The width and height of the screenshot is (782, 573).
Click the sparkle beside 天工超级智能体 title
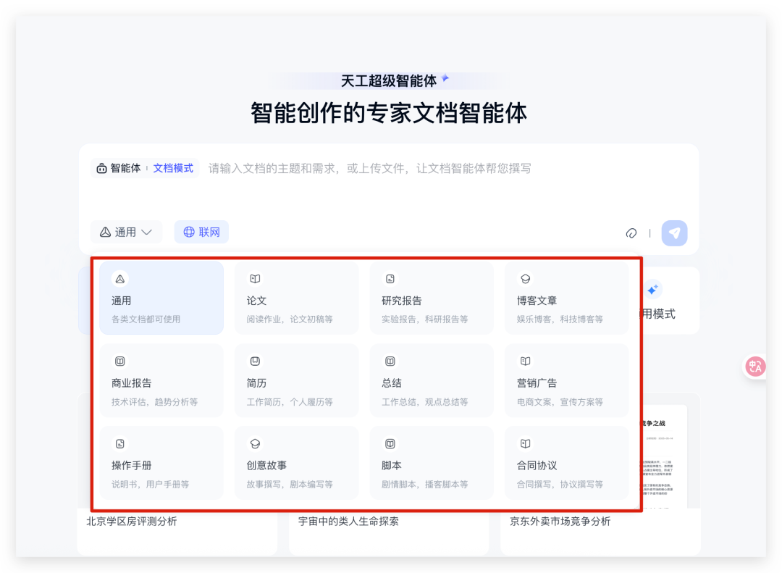tap(445, 78)
